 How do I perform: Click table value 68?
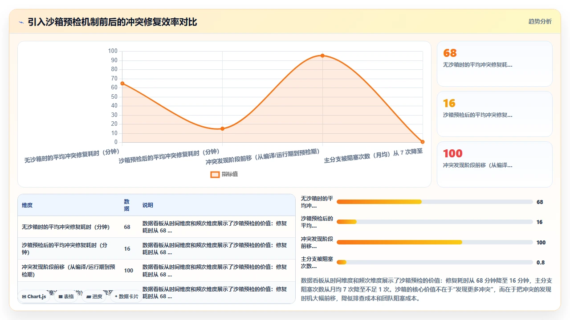pyautogui.click(x=127, y=227)
